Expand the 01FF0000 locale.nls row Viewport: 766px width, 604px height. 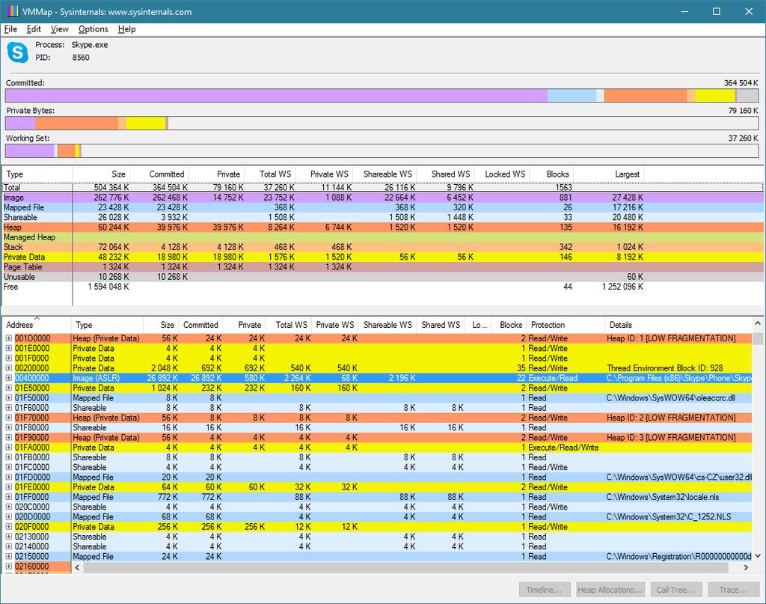[x=9, y=497]
